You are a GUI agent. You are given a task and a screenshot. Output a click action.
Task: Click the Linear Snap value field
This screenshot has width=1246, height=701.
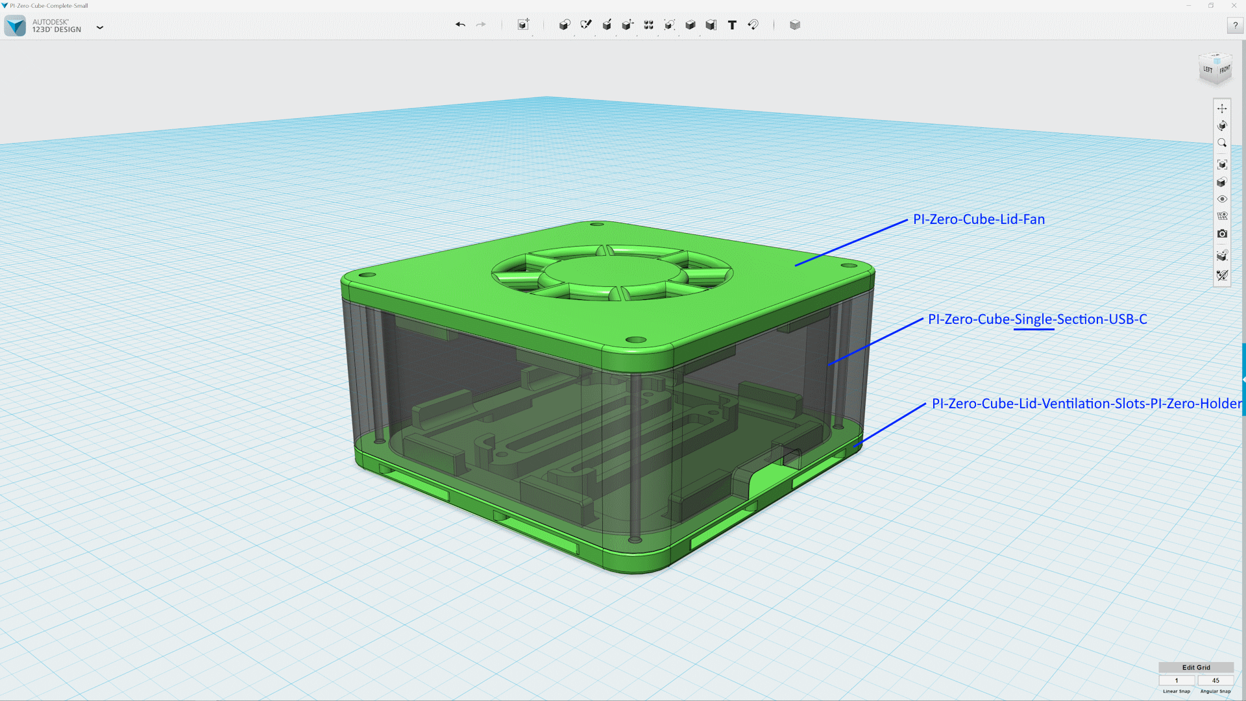point(1177,680)
